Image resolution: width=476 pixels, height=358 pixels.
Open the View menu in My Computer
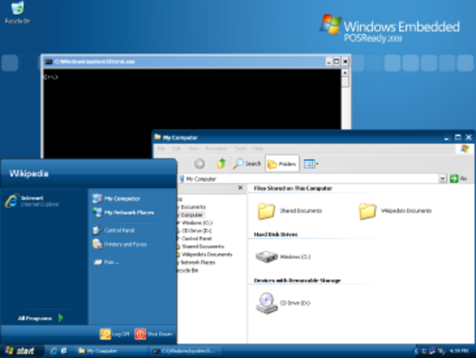(x=193, y=148)
